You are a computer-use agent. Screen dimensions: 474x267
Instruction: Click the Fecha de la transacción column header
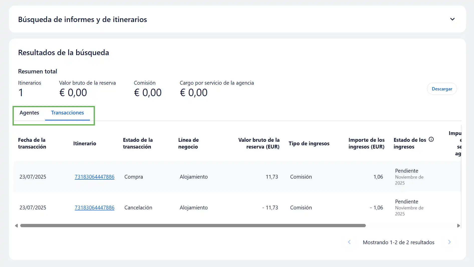(x=32, y=143)
